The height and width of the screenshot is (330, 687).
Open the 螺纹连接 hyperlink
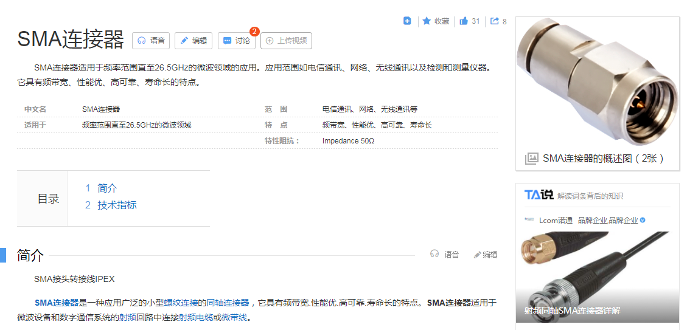click(181, 303)
